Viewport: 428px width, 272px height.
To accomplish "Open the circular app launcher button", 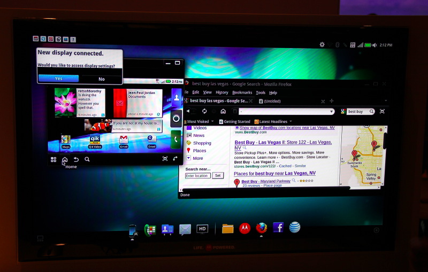I will click(176, 119).
